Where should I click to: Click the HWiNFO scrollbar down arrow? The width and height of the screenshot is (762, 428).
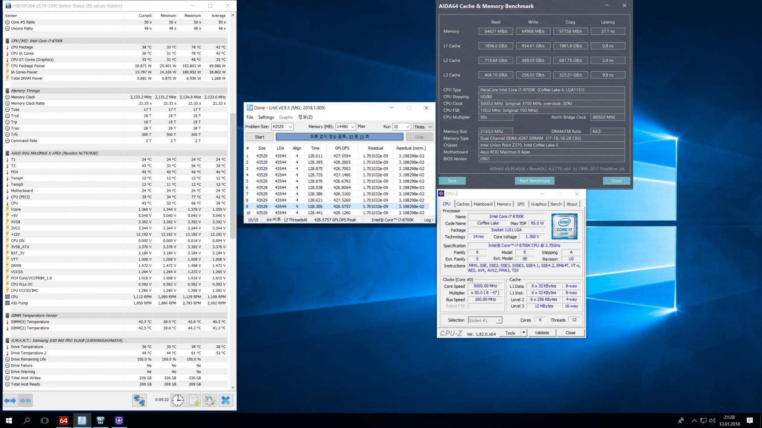[233, 388]
